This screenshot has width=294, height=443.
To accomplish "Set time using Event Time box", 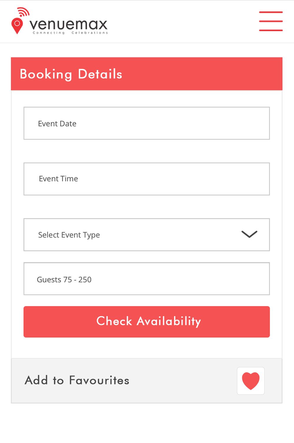I will (147, 179).
